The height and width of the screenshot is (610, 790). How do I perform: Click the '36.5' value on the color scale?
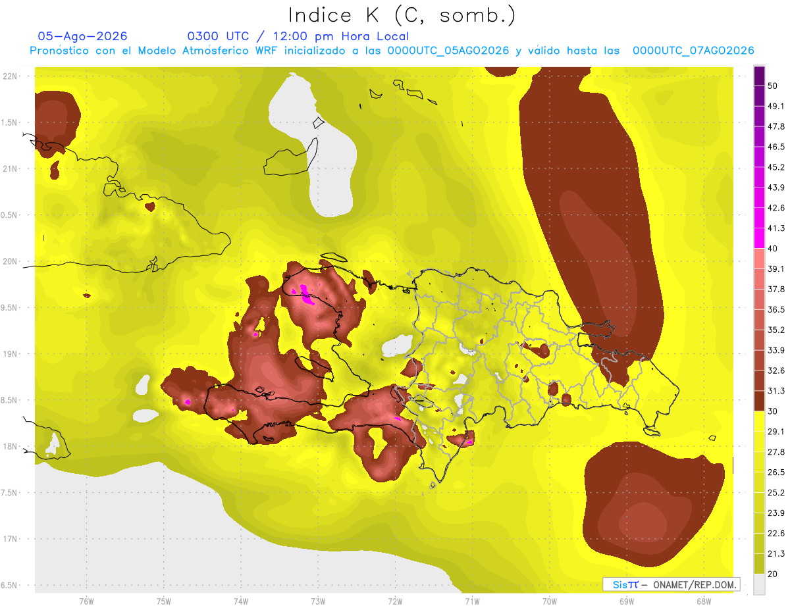tap(776, 309)
